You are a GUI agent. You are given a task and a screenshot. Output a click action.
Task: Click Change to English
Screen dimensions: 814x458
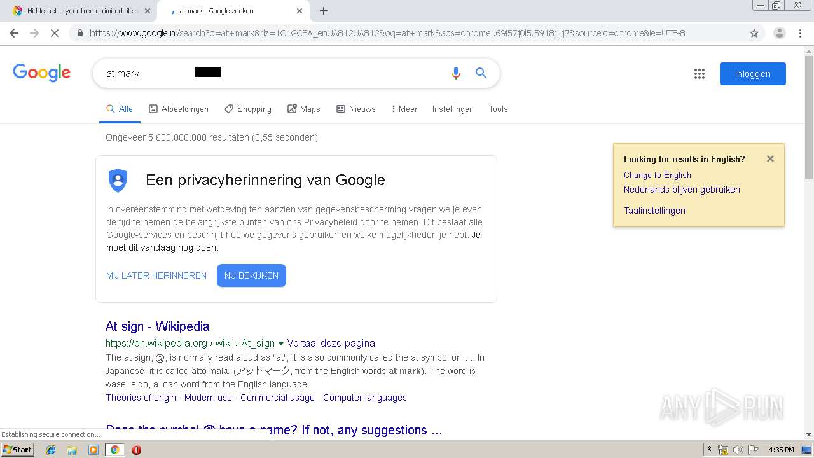pos(657,175)
